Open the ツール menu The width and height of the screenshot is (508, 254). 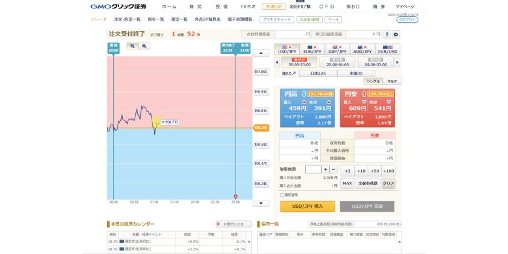pyautogui.click(x=333, y=19)
